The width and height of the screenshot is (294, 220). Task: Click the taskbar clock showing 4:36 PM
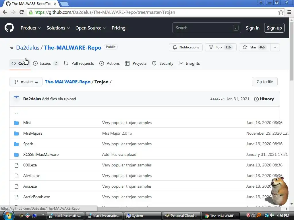point(283,216)
